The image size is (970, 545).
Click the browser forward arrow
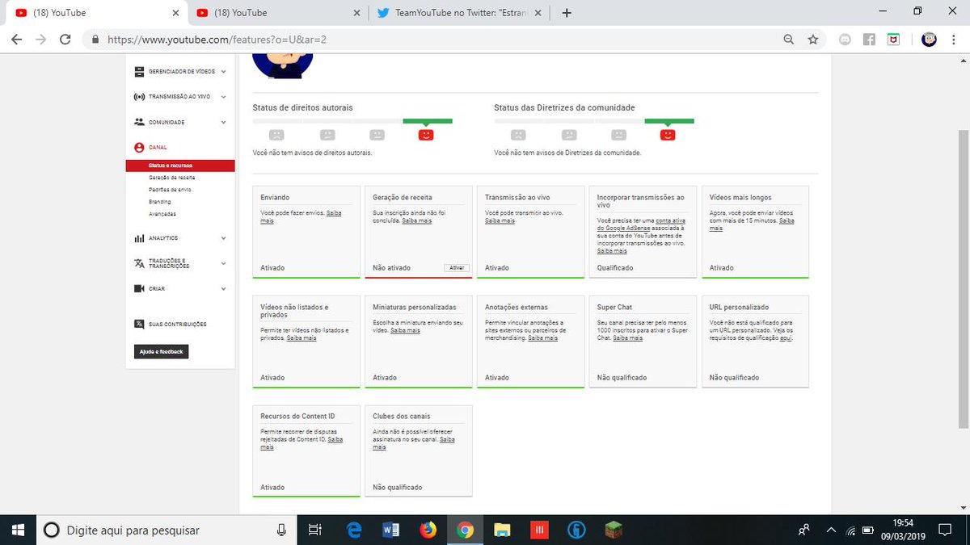point(40,39)
